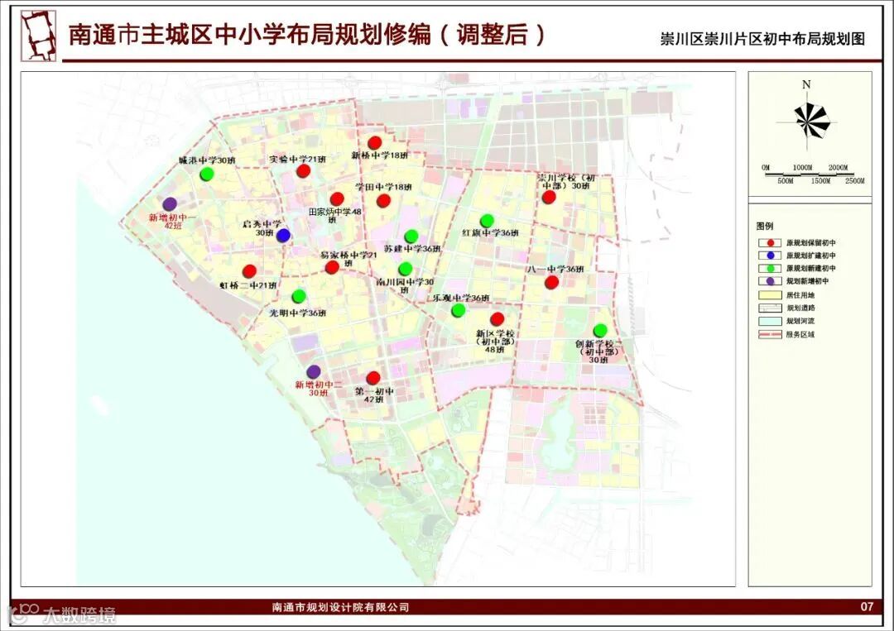Image resolution: width=894 pixels, height=631 pixels.
Task: Click the legend text 规划道路
Action: (800, 308)
